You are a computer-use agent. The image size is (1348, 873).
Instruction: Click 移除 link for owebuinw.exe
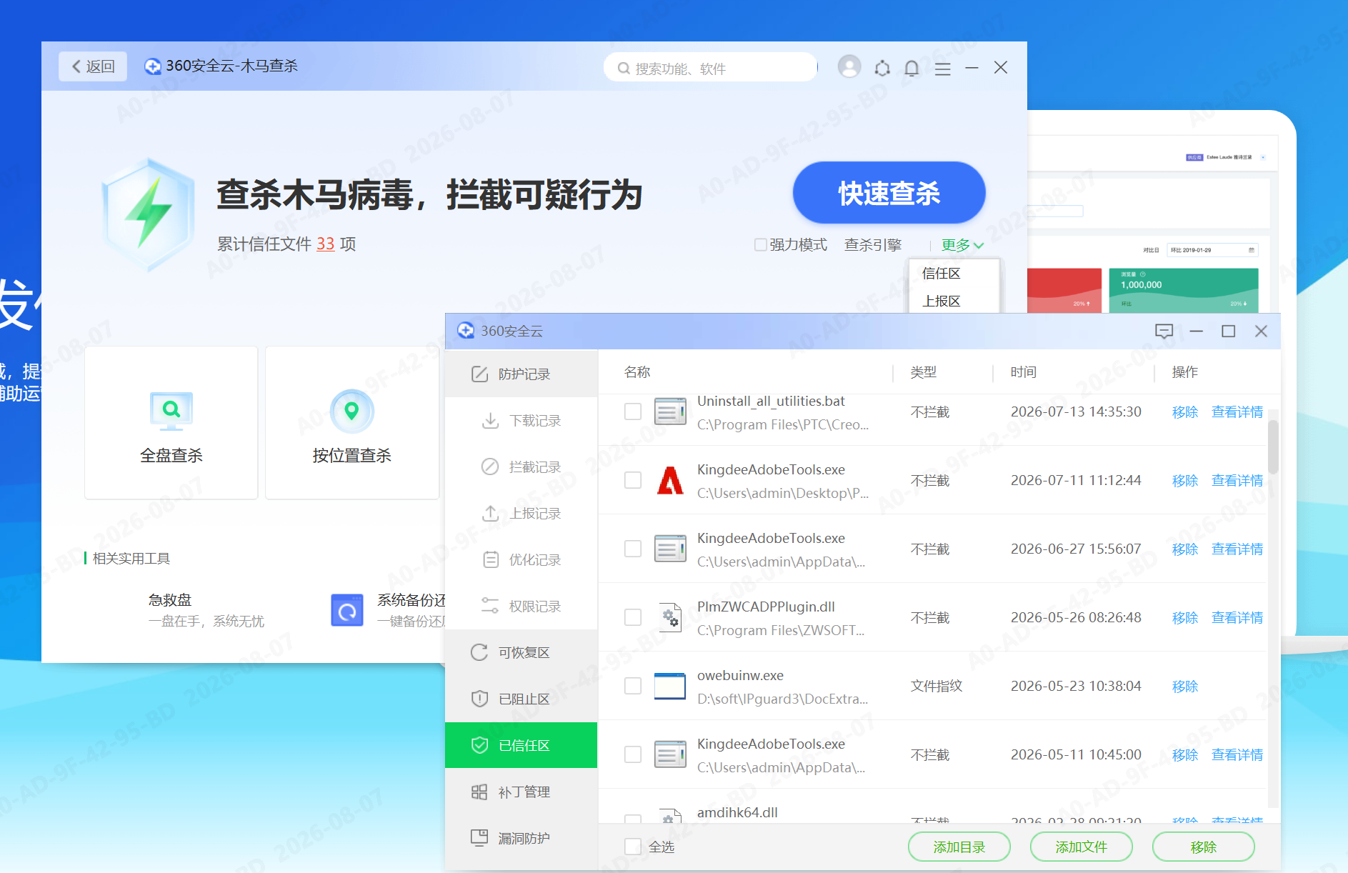[x=1185, y=687]
